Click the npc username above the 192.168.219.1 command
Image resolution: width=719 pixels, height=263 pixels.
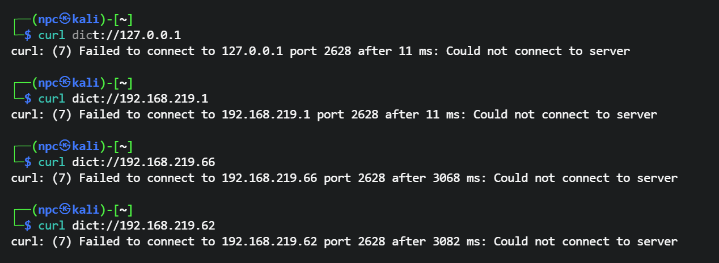pyautogui.click(x=48, y=83)
